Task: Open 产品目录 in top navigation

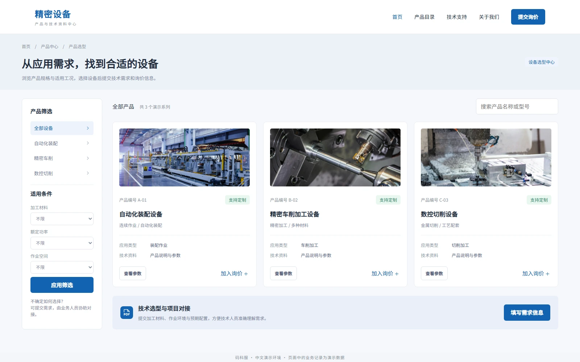Action: point(424,17)
